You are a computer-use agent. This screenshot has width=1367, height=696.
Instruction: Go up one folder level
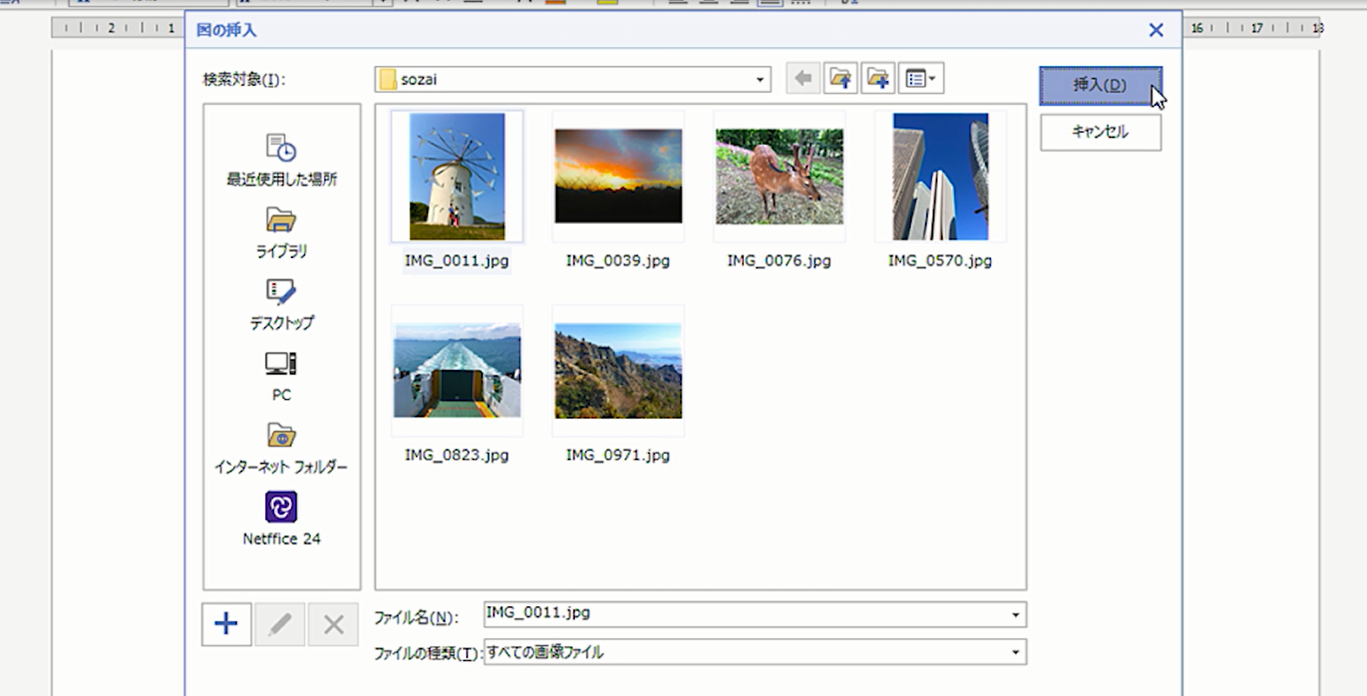(840, 79)
